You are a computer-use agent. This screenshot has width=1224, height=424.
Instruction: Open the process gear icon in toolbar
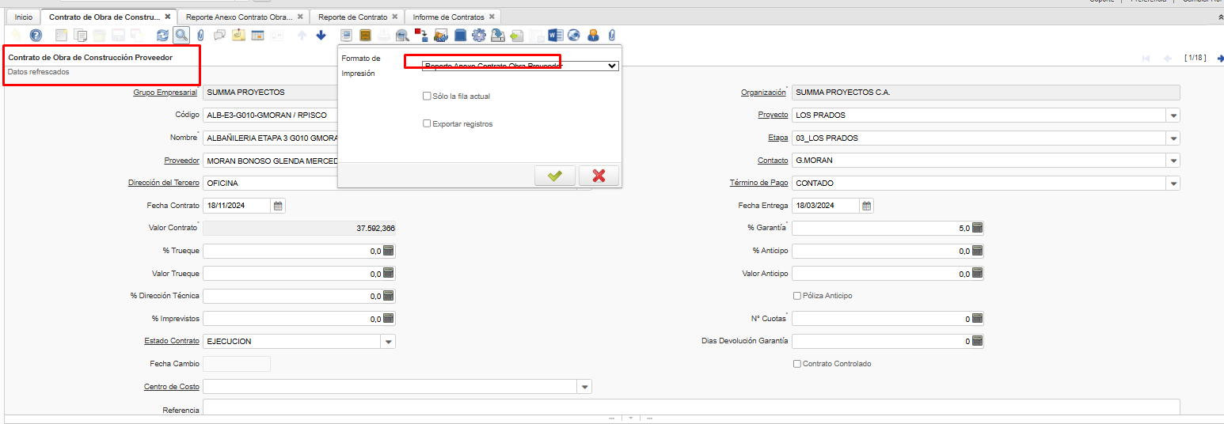pos(478,35)
